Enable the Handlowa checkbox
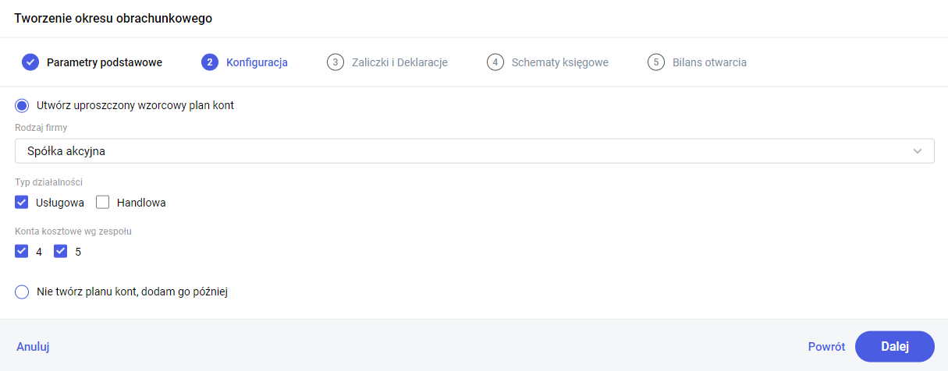The image size is (948, 371). (x=103, y=203)
